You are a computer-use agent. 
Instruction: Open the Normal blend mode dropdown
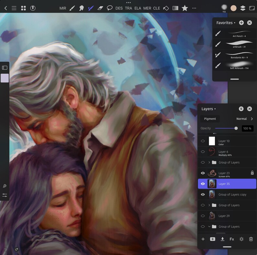(x=241, y=119)
